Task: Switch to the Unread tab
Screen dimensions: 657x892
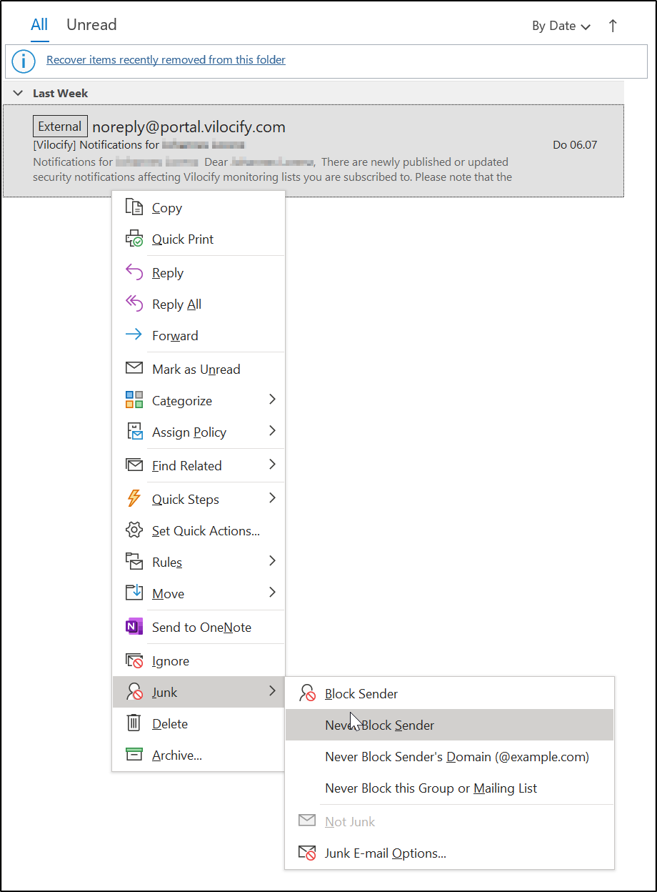Action: tap(91, 25)
